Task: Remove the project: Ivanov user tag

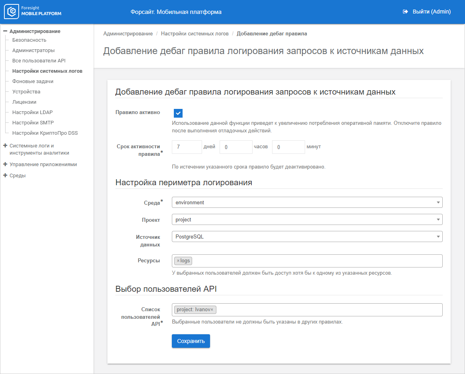Action: coord(212,310)
